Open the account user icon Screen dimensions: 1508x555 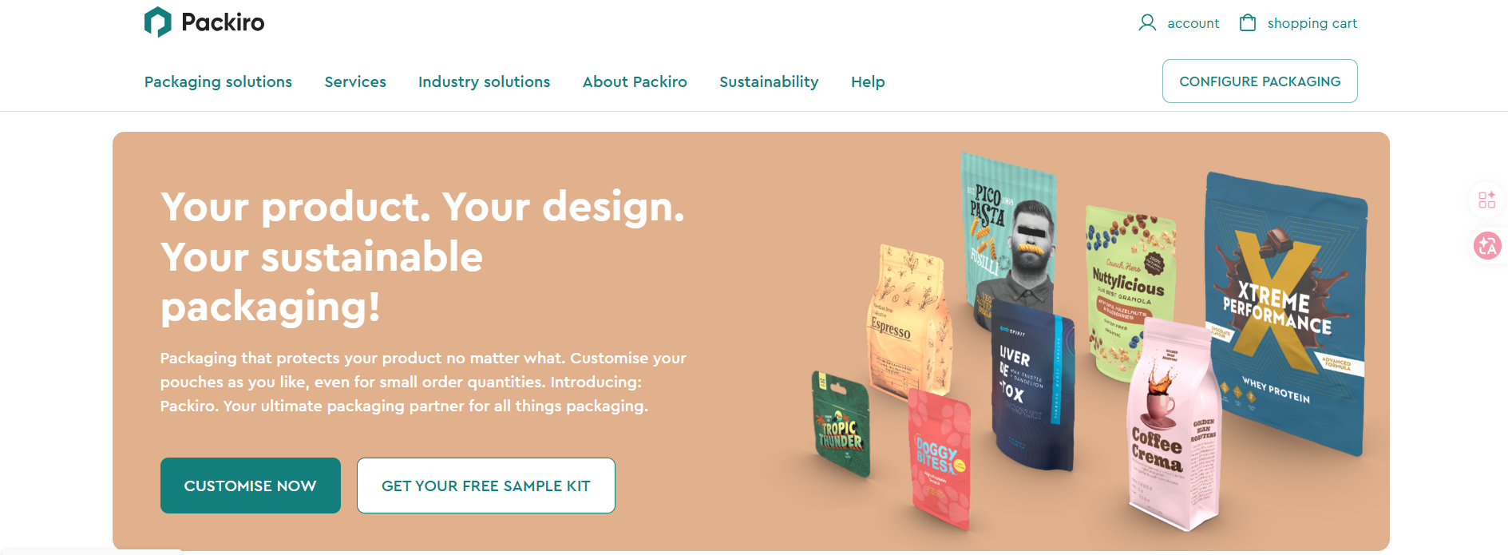coord(1147,22)
